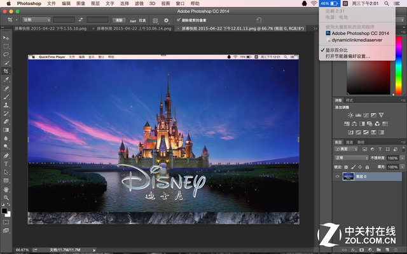Open layer filter type dropdown
The height and width of the screenshot is (254, 407).
point(346,149)
